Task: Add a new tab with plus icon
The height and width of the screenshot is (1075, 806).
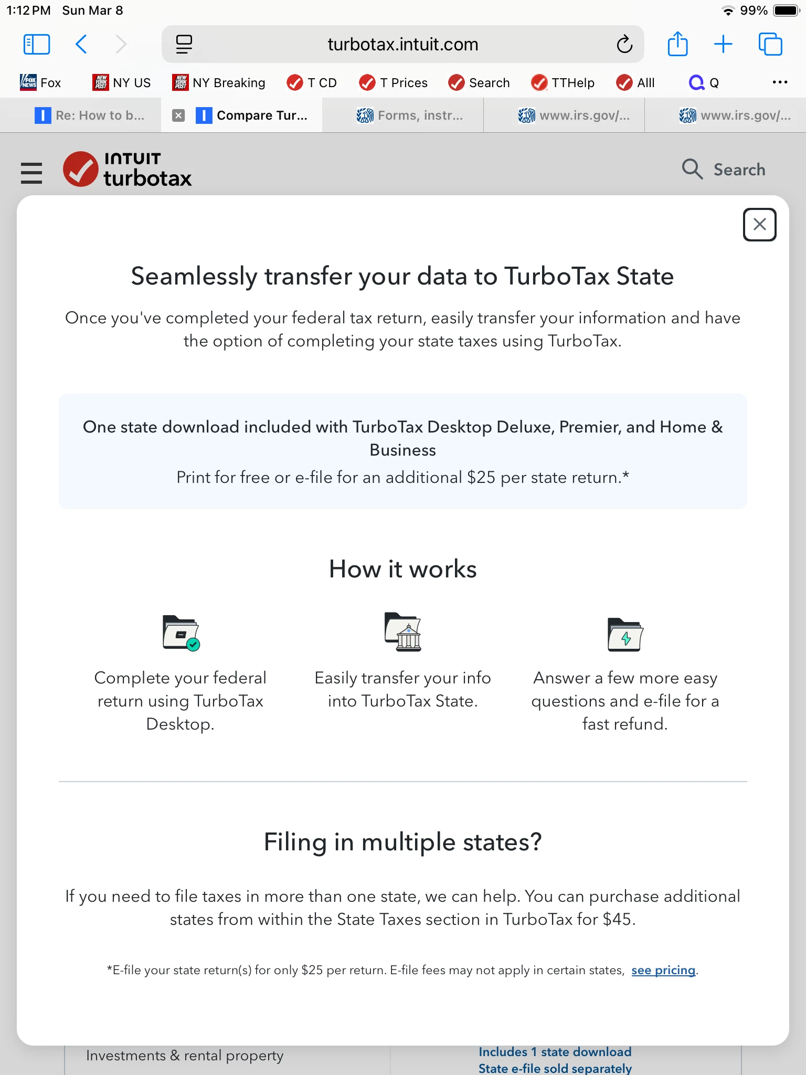Action: [723, 44]
